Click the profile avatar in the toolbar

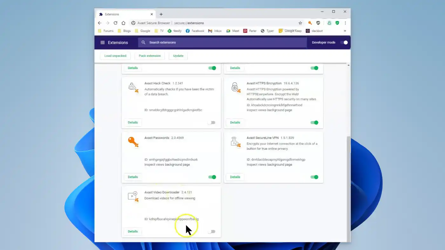point(329,23)
